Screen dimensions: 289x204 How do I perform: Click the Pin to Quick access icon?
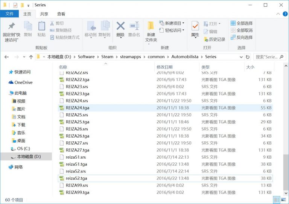point(11,26)
